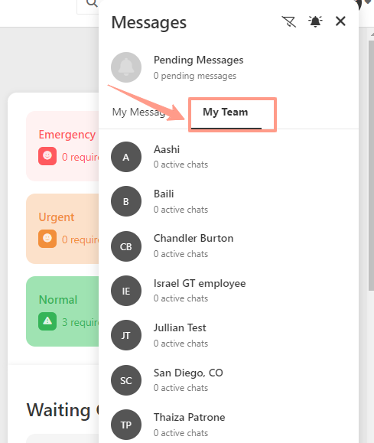Open the Pending Messages bell avatar
Screen dimensions: 374x443
click(126, 67)
